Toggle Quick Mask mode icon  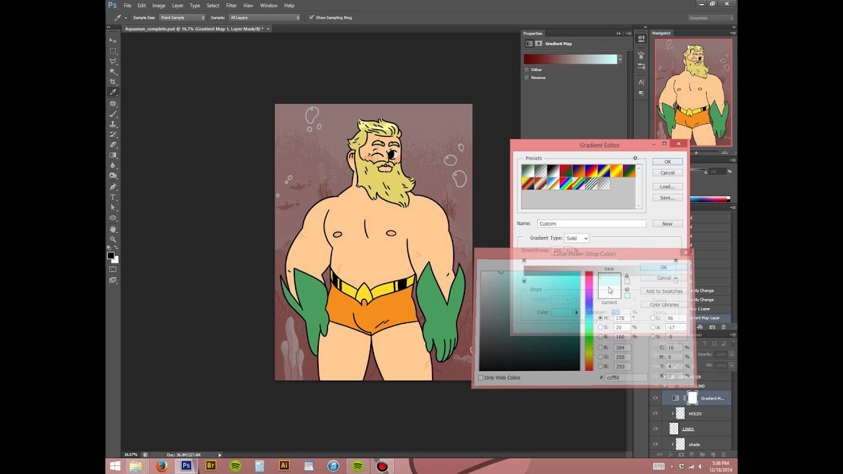pos(113,269)
